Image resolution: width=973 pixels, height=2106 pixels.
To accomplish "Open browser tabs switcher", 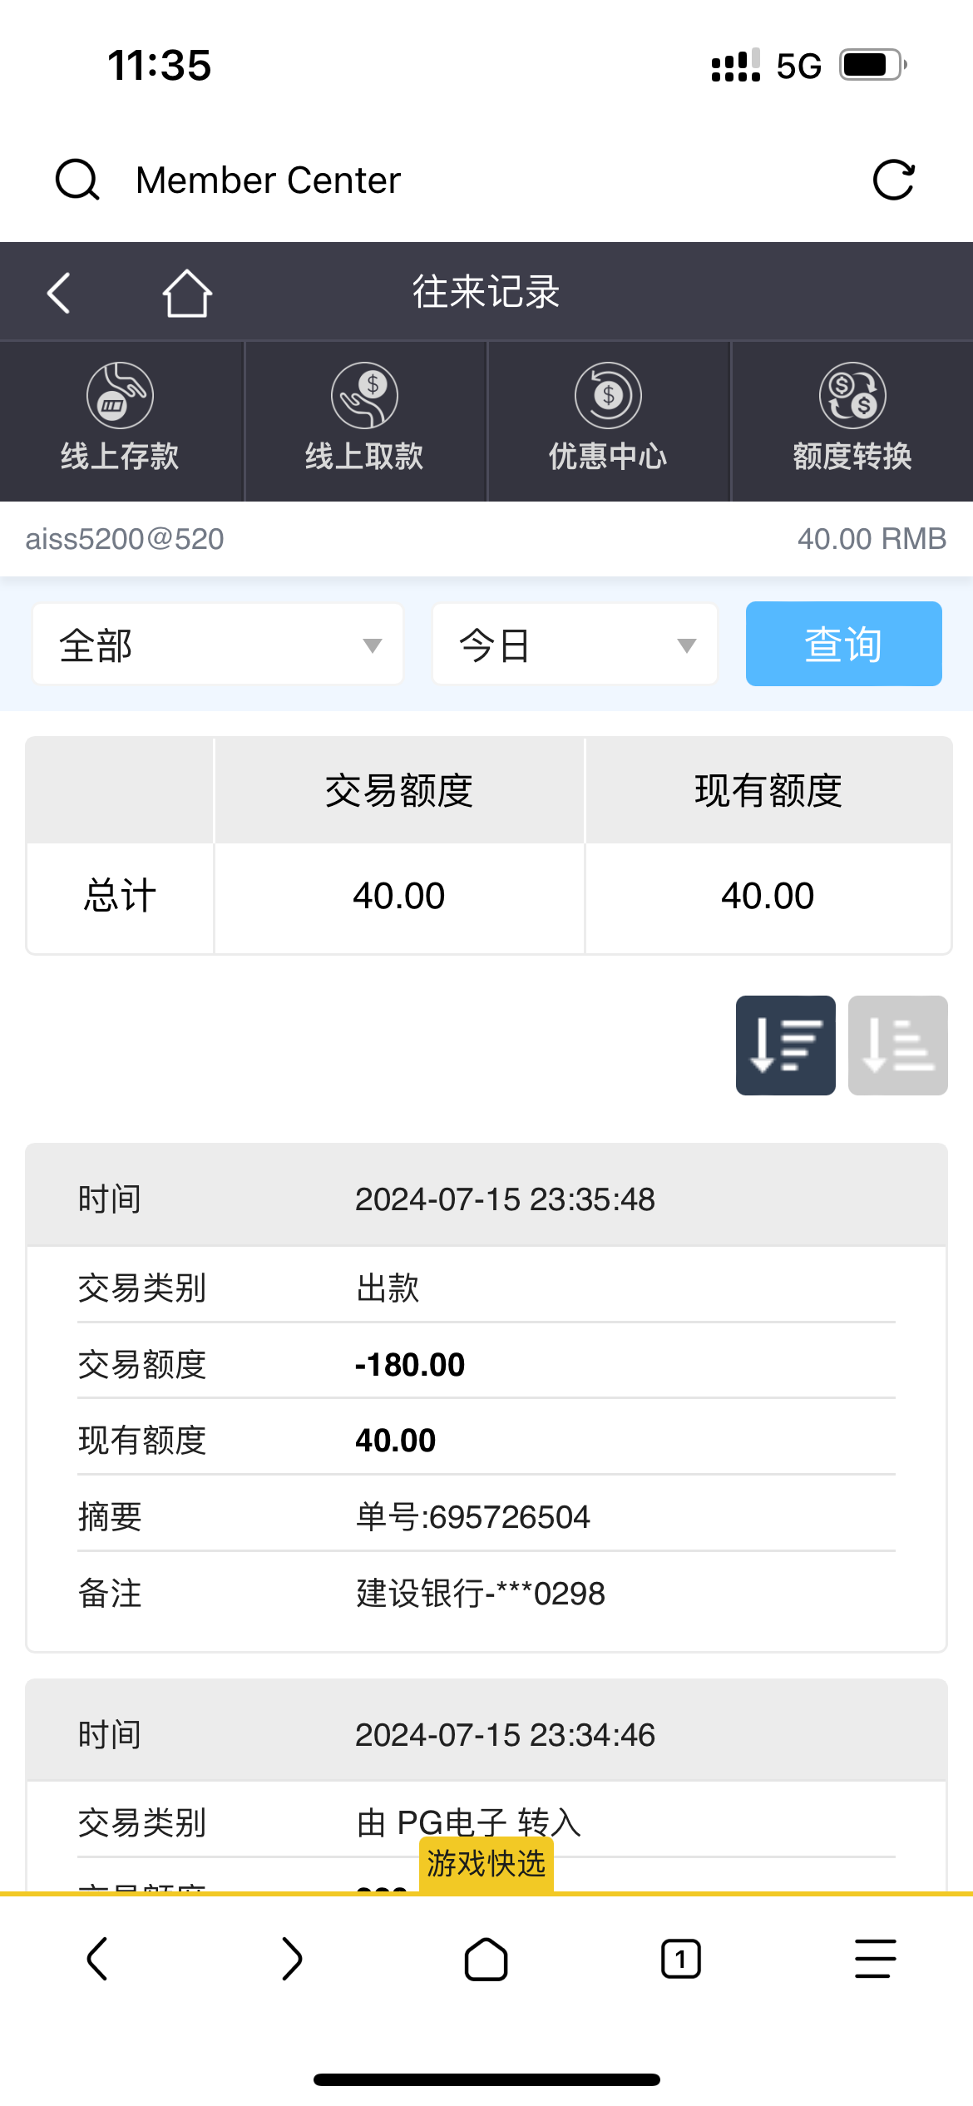I will (681, 1959).
